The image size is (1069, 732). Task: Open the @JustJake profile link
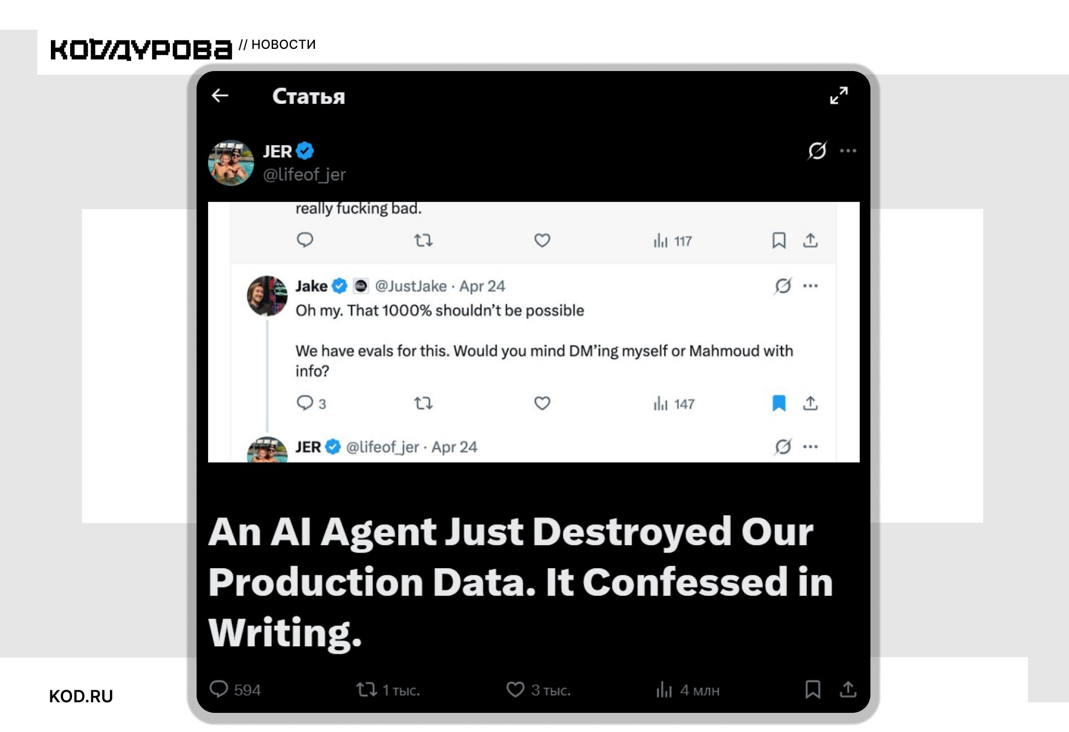point(411,286)
